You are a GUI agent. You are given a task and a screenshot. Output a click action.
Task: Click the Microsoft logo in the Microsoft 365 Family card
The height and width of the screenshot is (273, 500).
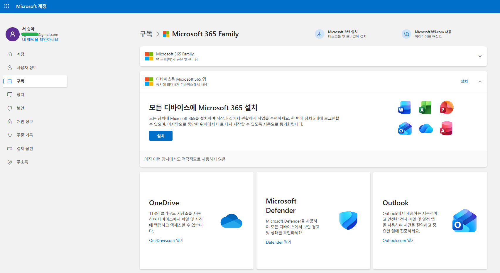[149, 56]
